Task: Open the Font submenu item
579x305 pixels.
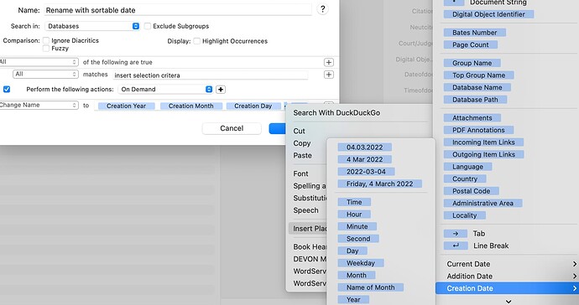Action: (x=300, y=173)
